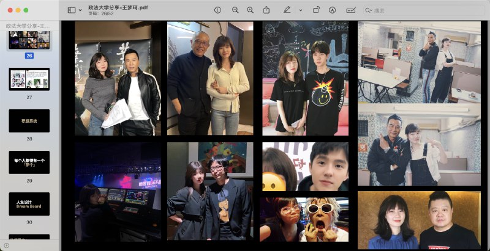Expand the highlight color options chevron
490x251 pixels.
click(301, 10)
